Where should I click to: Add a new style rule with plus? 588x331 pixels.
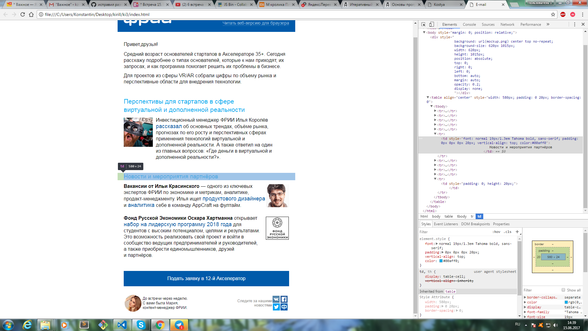point(517,232)
